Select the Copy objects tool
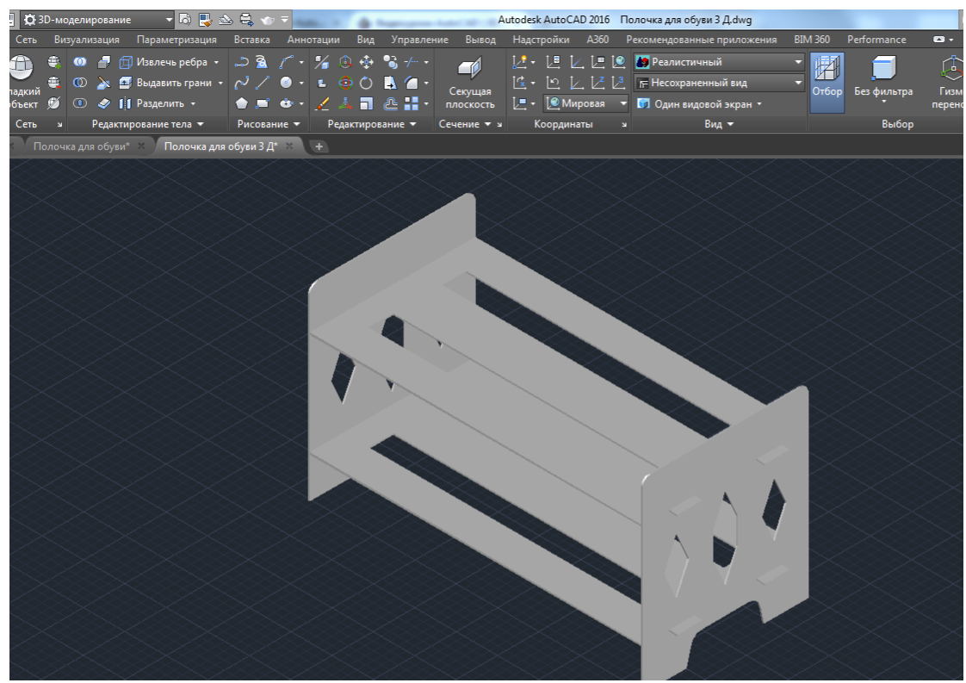 coord(390,62)
